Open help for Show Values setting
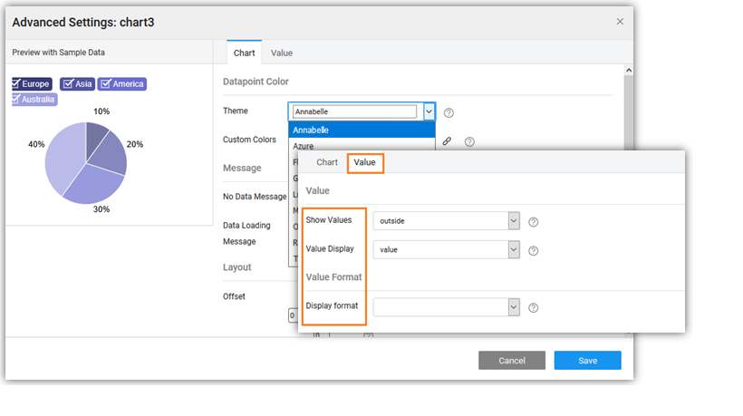Image resolution: width=743 pixels, height=416 pixels. pyautogui.click(x=534, y=221)
